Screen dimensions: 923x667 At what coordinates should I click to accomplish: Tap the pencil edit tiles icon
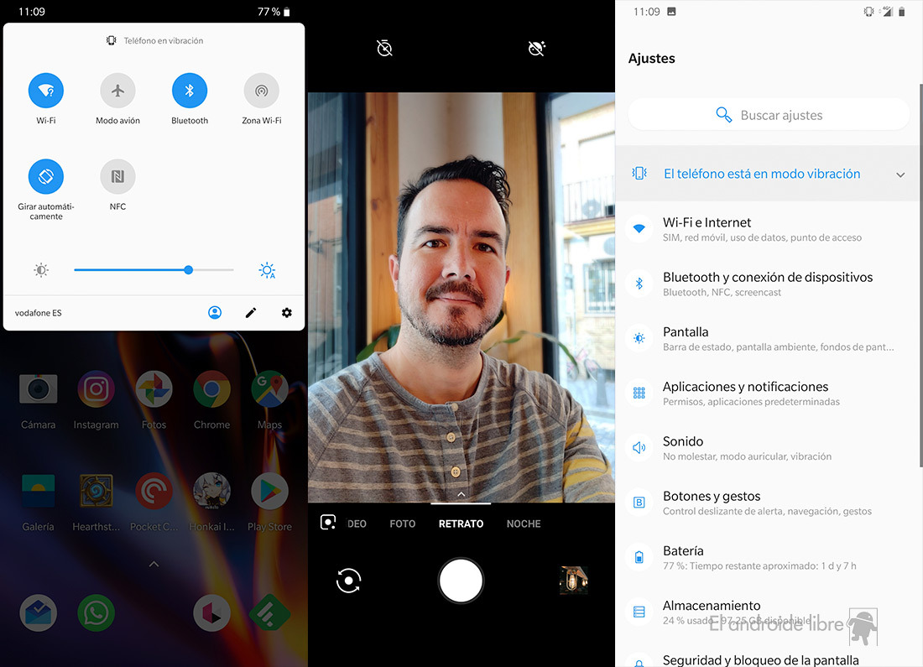click(251, 313)
